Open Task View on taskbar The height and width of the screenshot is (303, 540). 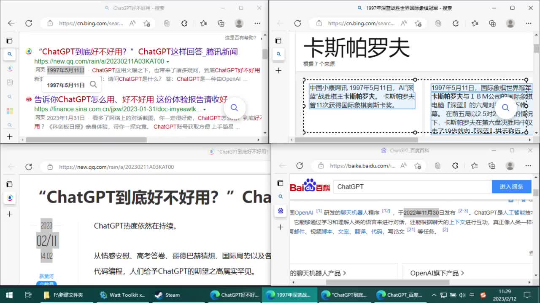point(28,295)
